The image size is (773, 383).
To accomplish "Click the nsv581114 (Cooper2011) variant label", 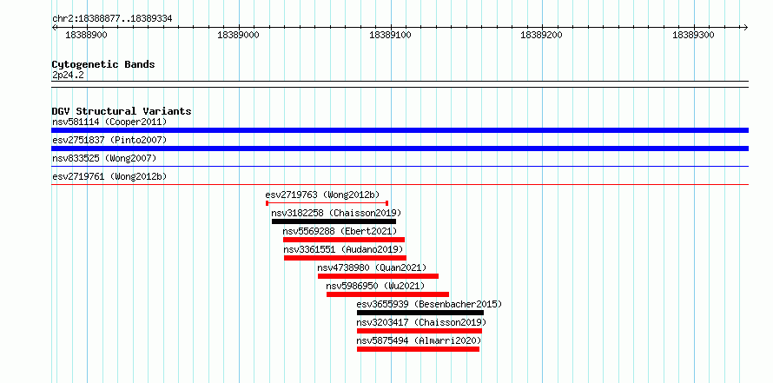I will pyautogui.click(x=109, y=122).
